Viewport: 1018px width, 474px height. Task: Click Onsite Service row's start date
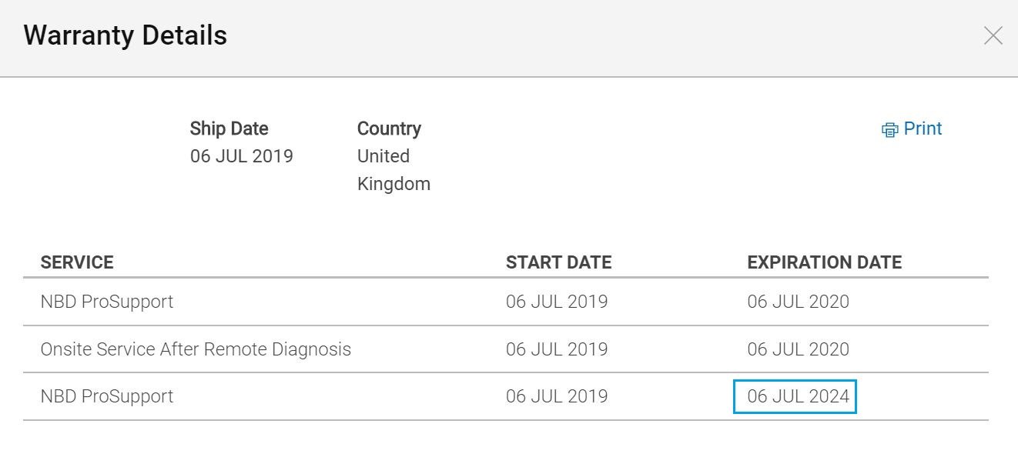click(557, 349)
